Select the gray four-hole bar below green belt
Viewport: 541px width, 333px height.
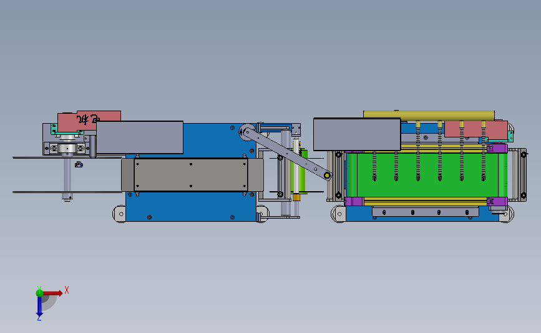point(426,212)
